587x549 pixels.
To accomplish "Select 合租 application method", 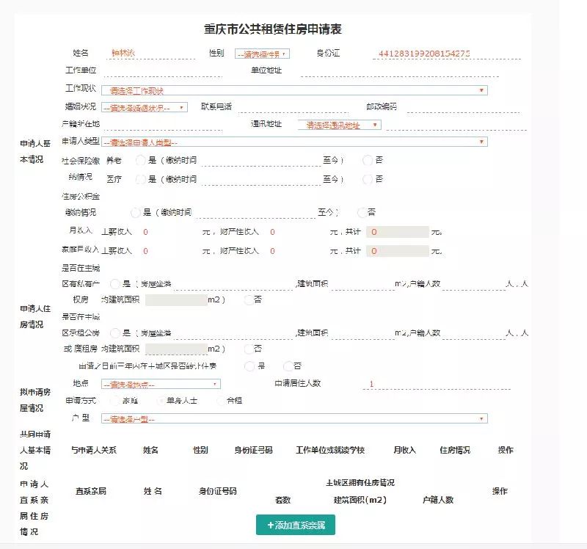I will 221,401.
